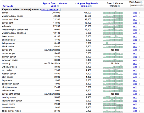Sort by Approx Search Volume June header
Screen dimensions: 144x113
pyautogui.click(x=55, y=5)
